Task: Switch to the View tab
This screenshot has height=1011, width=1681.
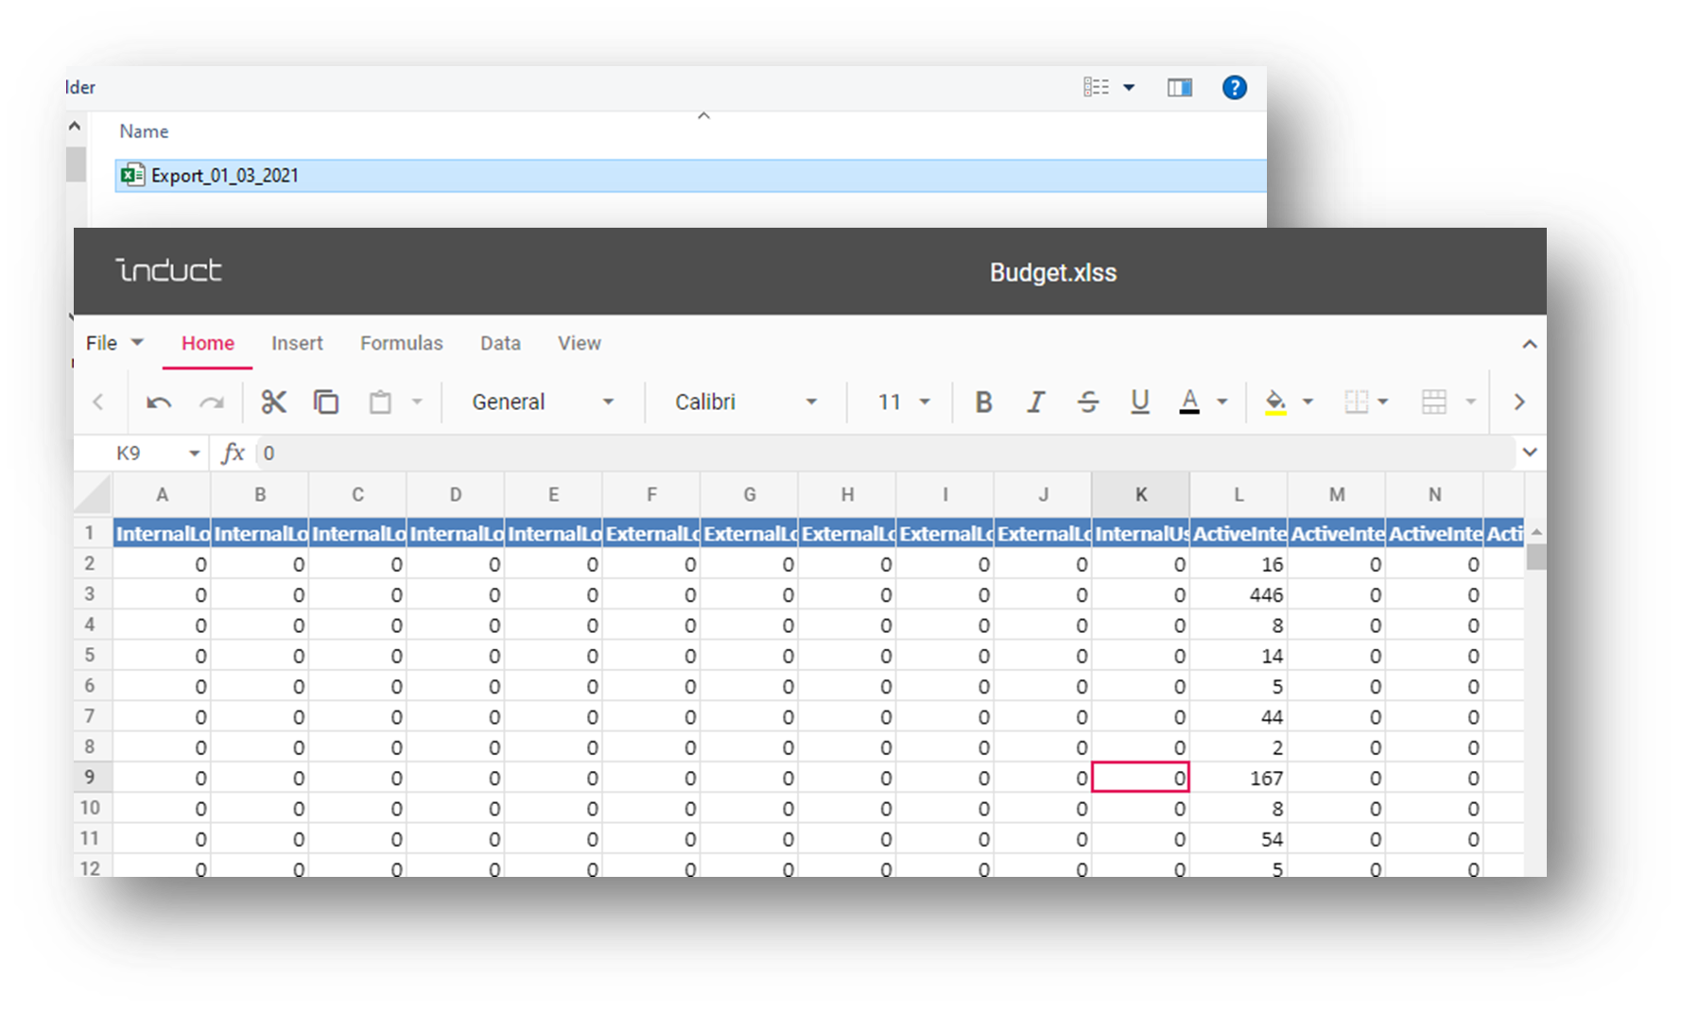Action: pyautogui.click(x=579, y=343)
